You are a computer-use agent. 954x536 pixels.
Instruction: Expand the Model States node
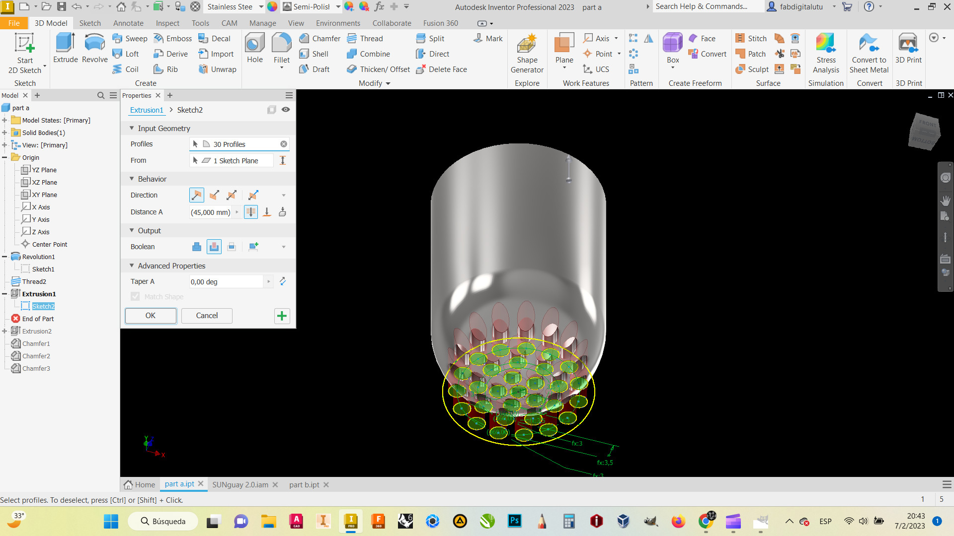tap(4, 120)
